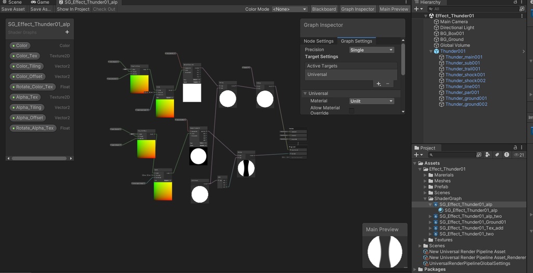Click the SG_Effect_Thunder01_two shader graph icon
533x273 pixels.
click(x=436, y=234)
